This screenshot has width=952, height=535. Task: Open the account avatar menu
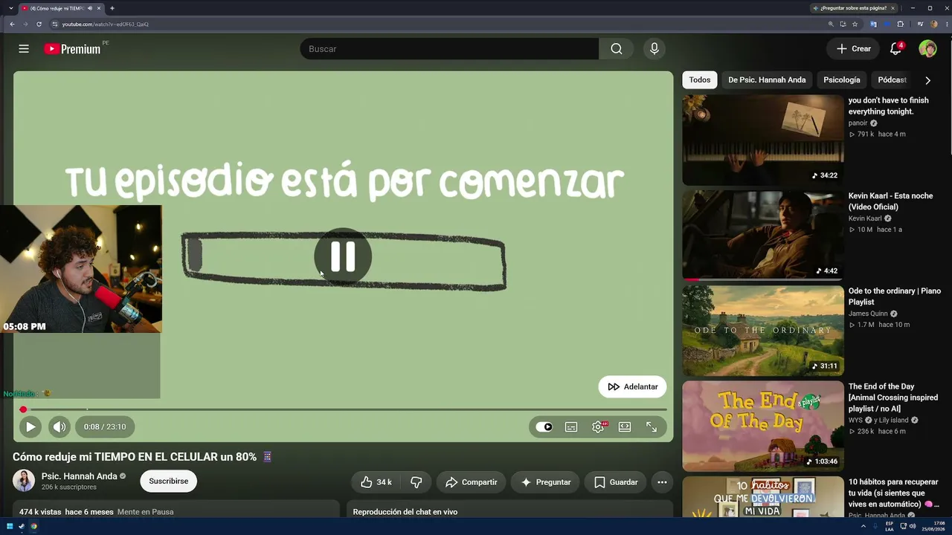(927, 49)
